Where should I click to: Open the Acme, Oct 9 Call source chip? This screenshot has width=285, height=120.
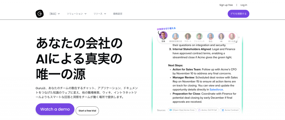click(207, 110)
